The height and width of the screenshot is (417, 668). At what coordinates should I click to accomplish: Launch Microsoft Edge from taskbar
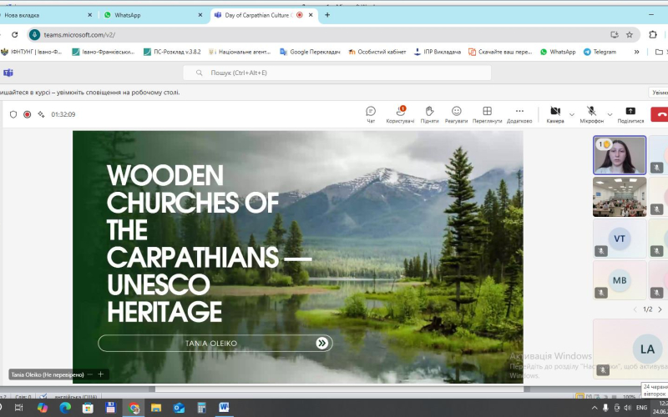[x=65, y=408]
